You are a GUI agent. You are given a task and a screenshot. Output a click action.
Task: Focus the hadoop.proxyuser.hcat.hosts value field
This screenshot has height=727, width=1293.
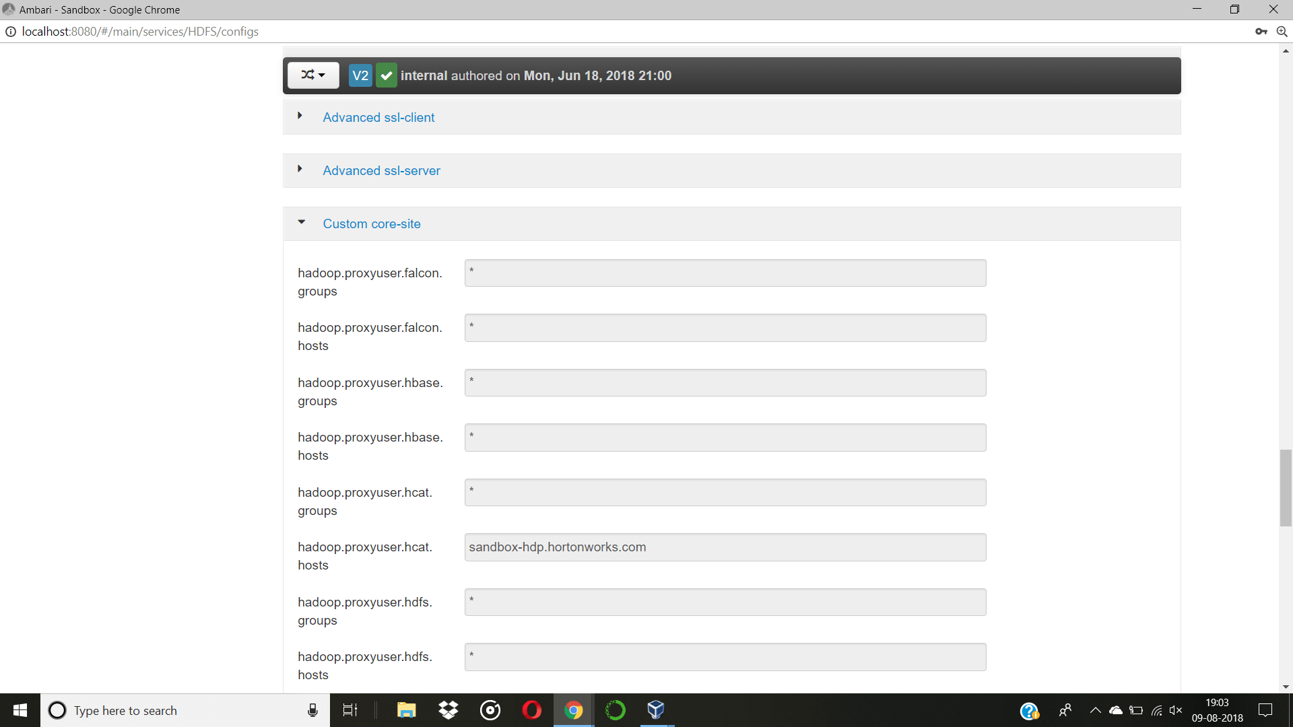pos(725,547)
